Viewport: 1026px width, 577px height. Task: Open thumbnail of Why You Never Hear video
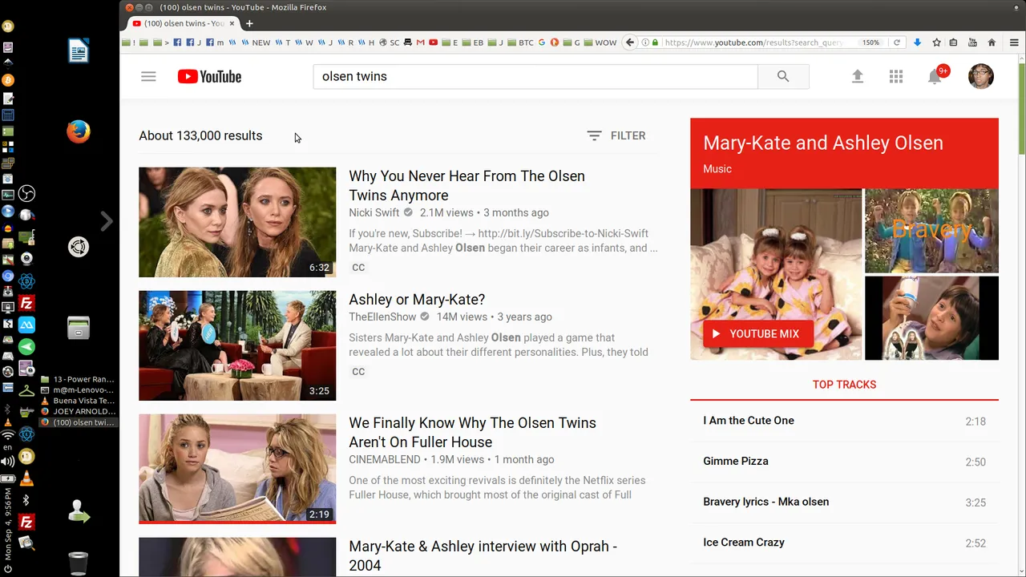click(x=237, y=222)
